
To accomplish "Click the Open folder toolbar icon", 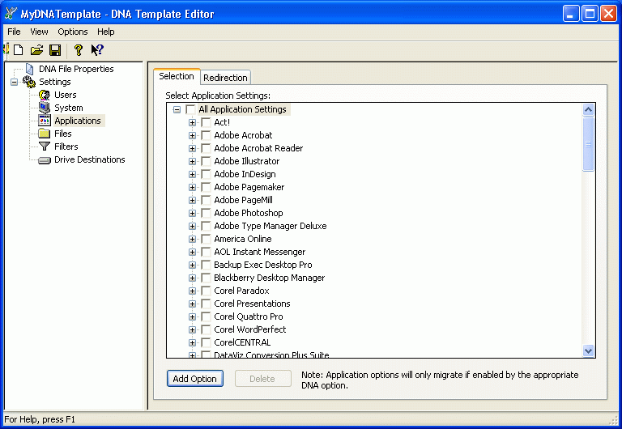I will 36,50.
